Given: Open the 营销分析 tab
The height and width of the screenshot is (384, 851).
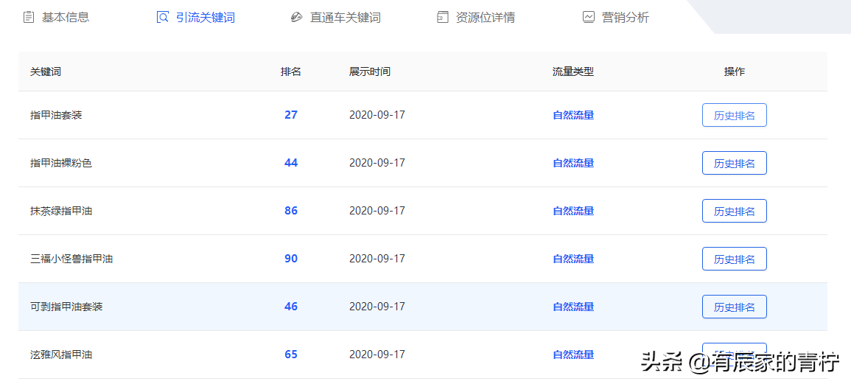Looking at the screenshot, I should [616, 18].
